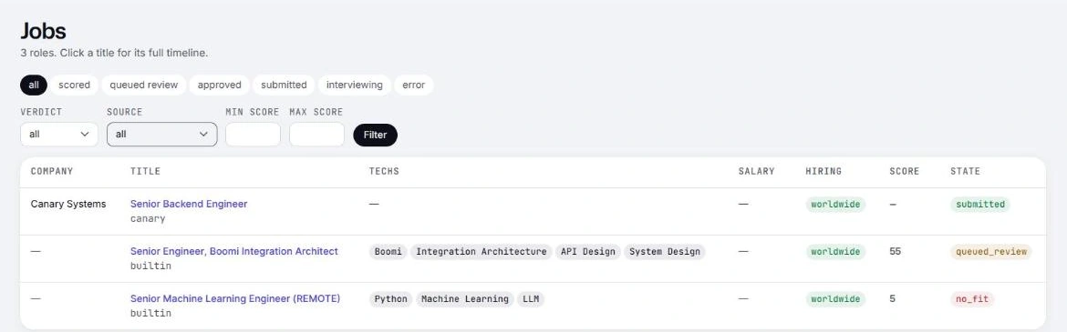
Task: Filter jobs by 'approved' status pill
Action: (x=219, y=85)
